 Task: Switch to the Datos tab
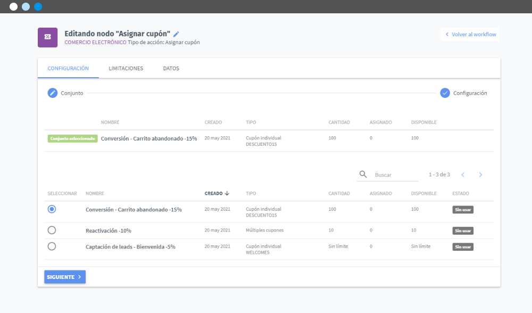(x=171, y=69)
